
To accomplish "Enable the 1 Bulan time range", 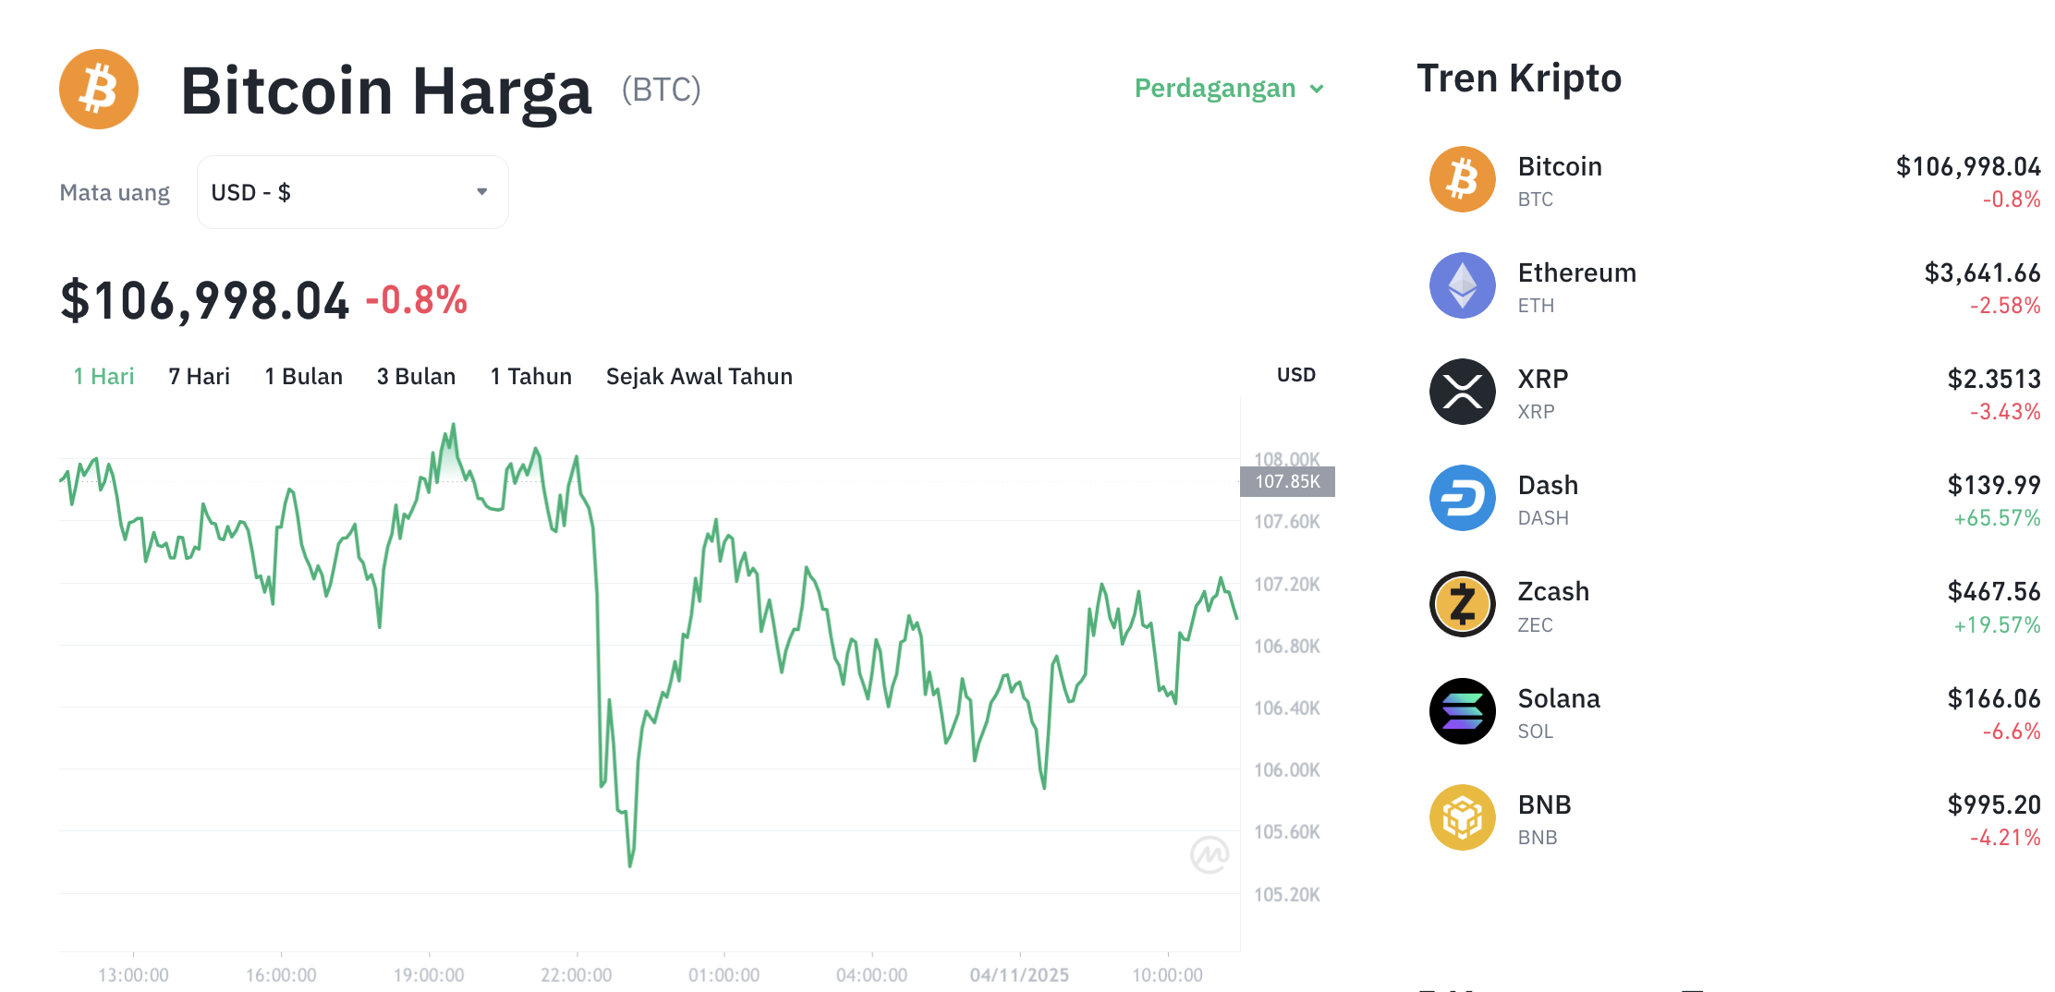I will point(303,376).
